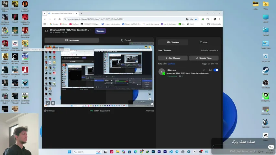276x155 pixels.
Task: Close the Stream via RTMP tab
Action: [x=76, y=13]
